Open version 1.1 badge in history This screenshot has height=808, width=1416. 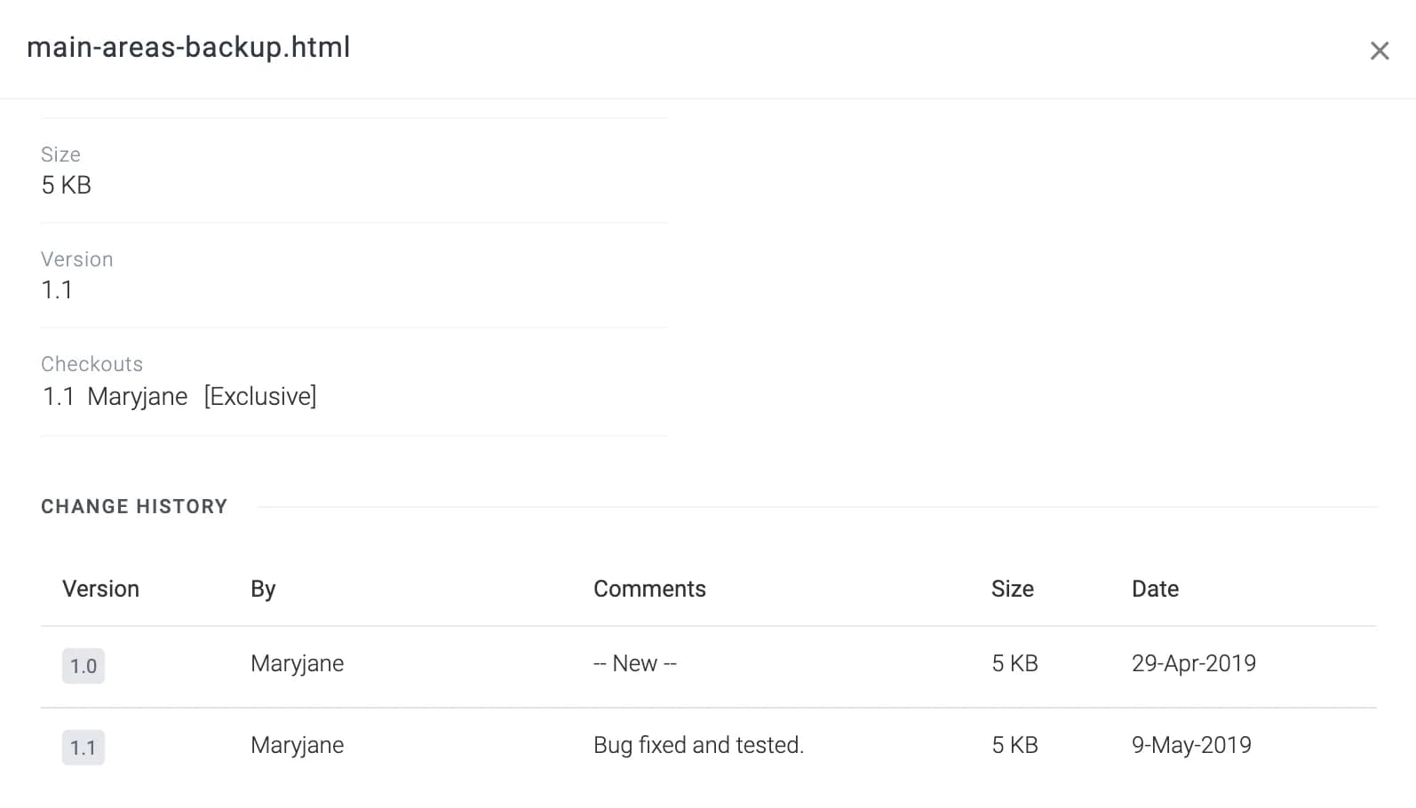(x=84, y=748)
